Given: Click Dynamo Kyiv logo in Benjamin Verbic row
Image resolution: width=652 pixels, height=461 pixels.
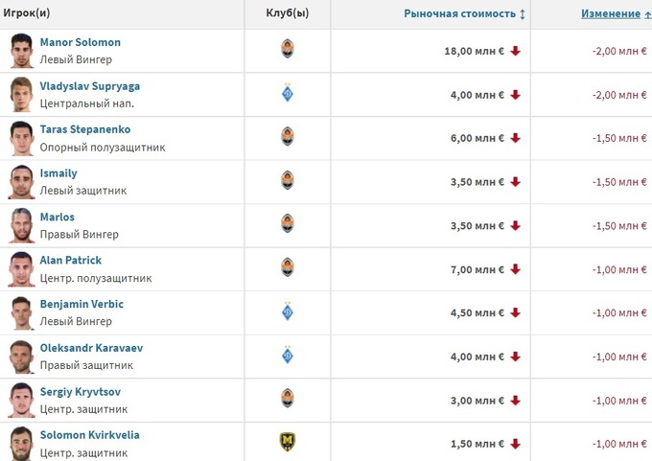Looking at the screenshot, I should [x=286, y=311].
